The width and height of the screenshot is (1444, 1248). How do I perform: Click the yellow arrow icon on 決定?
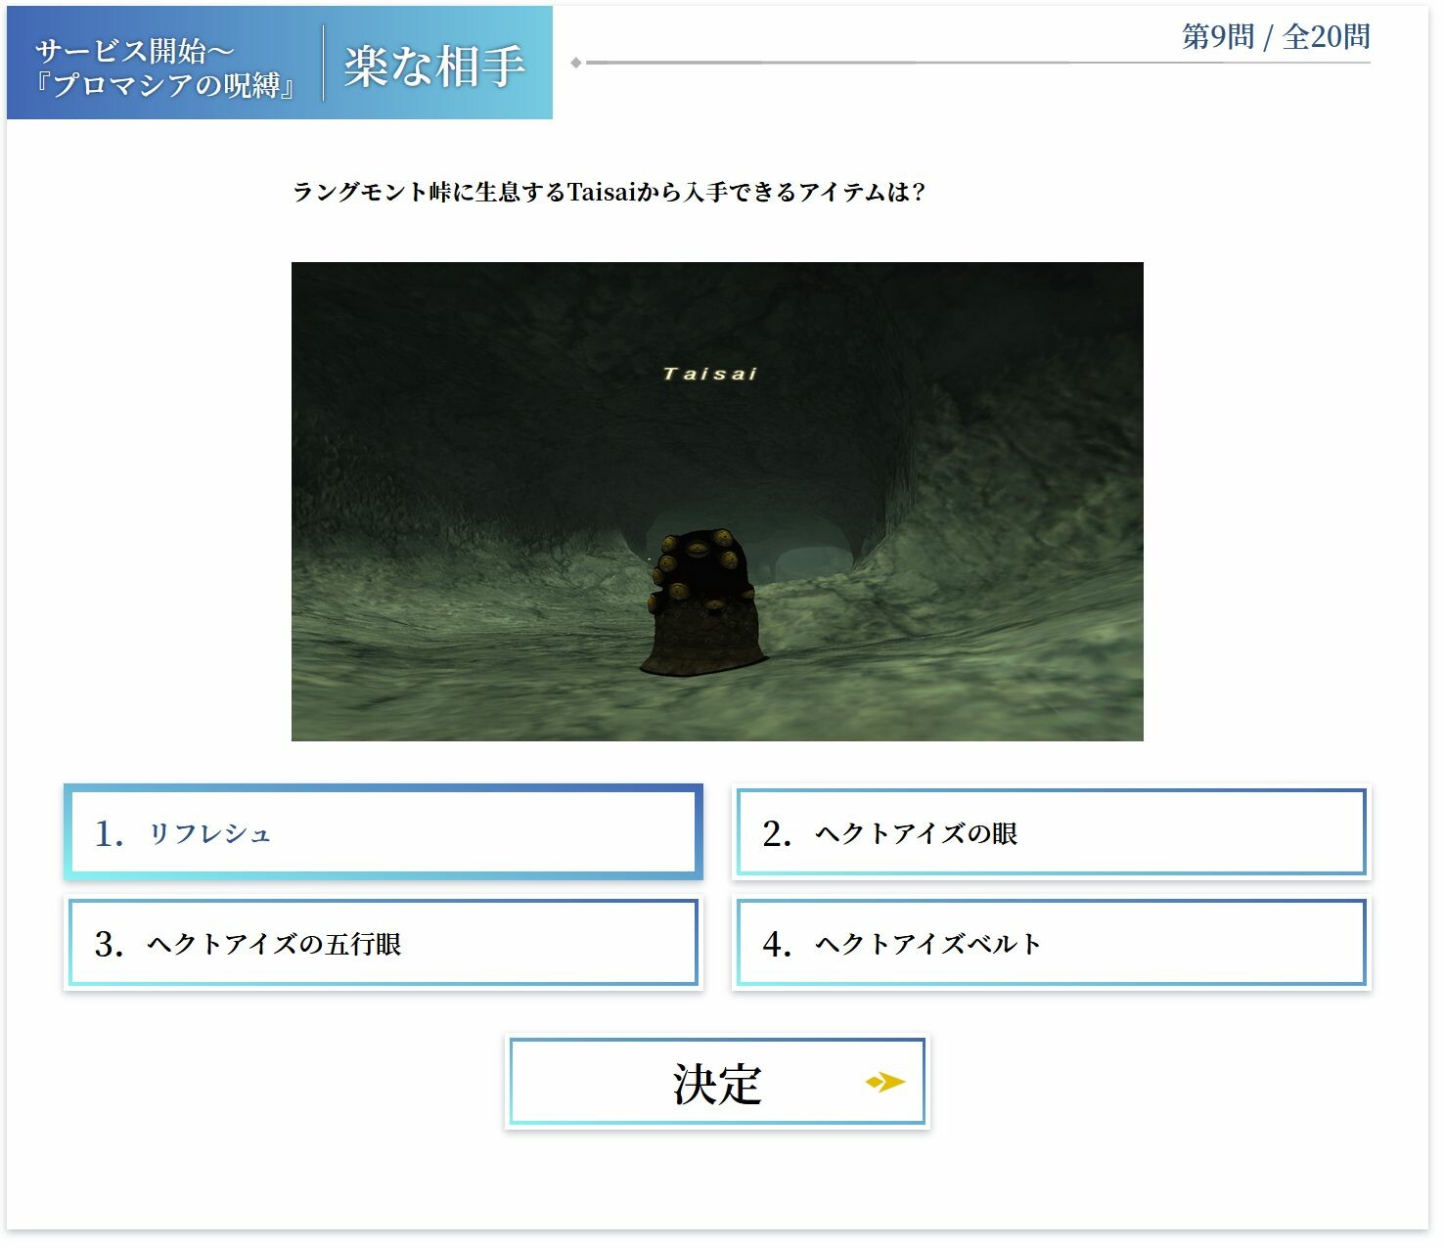tap(885, 1082)
